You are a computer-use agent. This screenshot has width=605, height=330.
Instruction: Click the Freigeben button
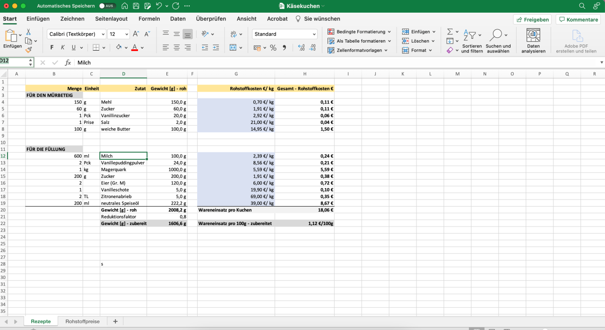pyautogui.click(x=532, y=19)
